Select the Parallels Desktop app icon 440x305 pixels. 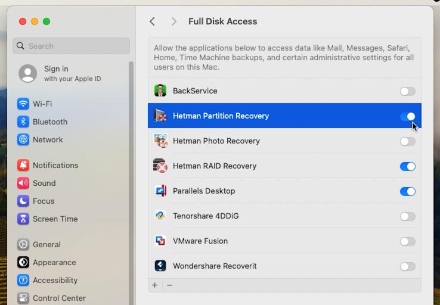click(160, 191)
